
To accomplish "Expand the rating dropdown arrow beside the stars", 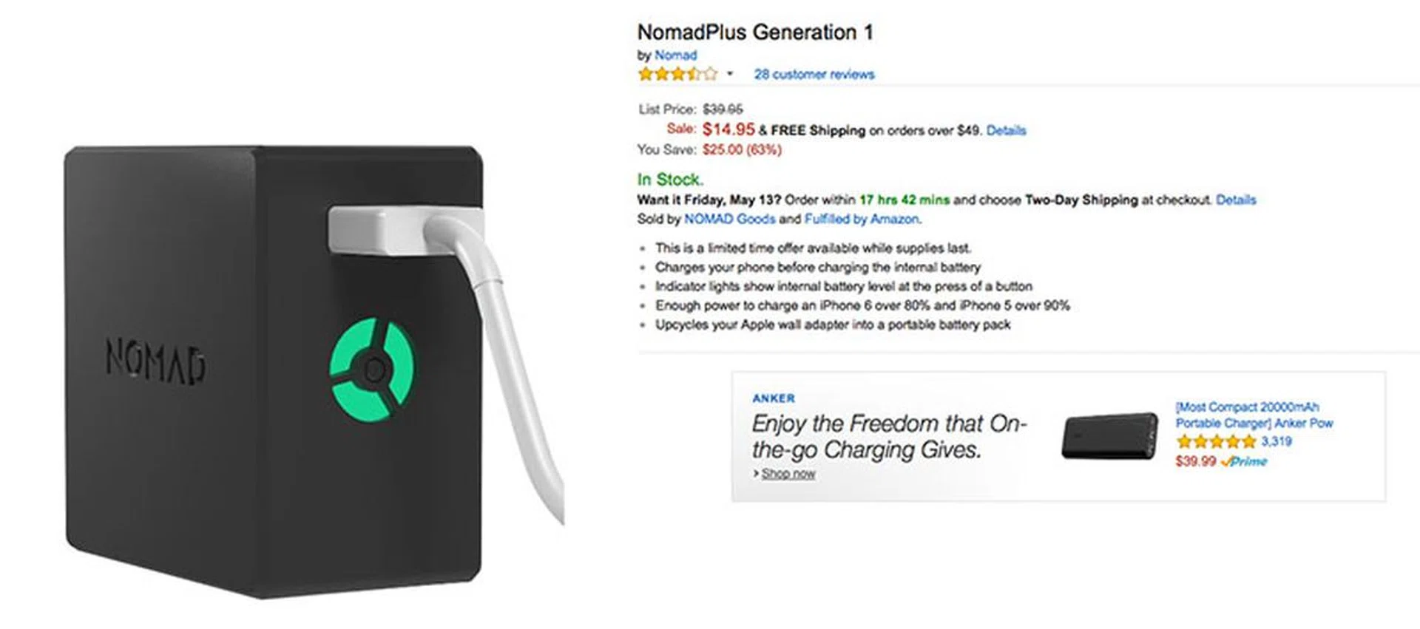I will (730, 74).
